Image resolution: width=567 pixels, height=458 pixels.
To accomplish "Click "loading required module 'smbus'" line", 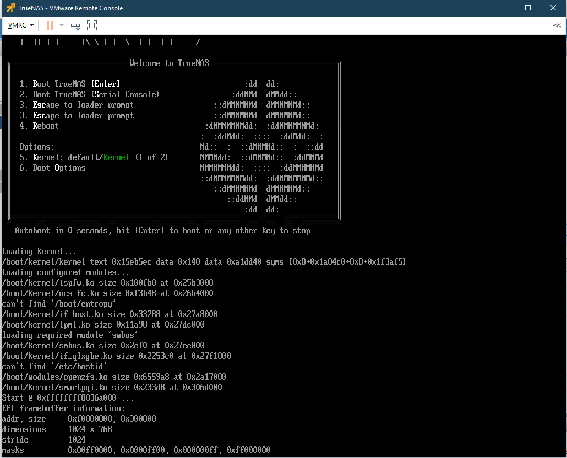I will coord(70,335).
